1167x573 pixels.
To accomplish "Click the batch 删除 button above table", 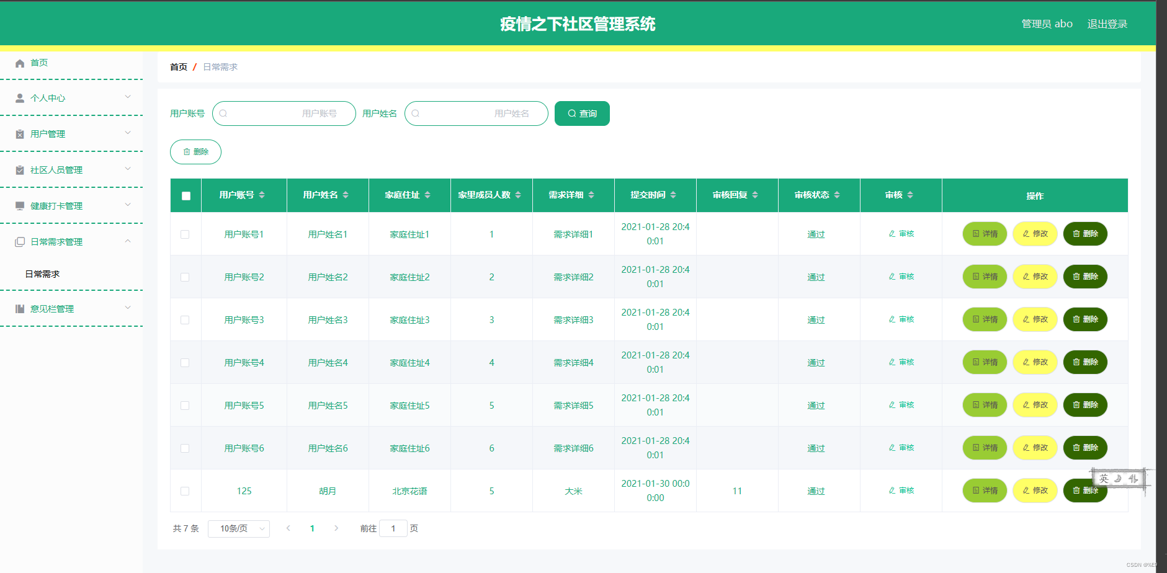I will point(195,152).
